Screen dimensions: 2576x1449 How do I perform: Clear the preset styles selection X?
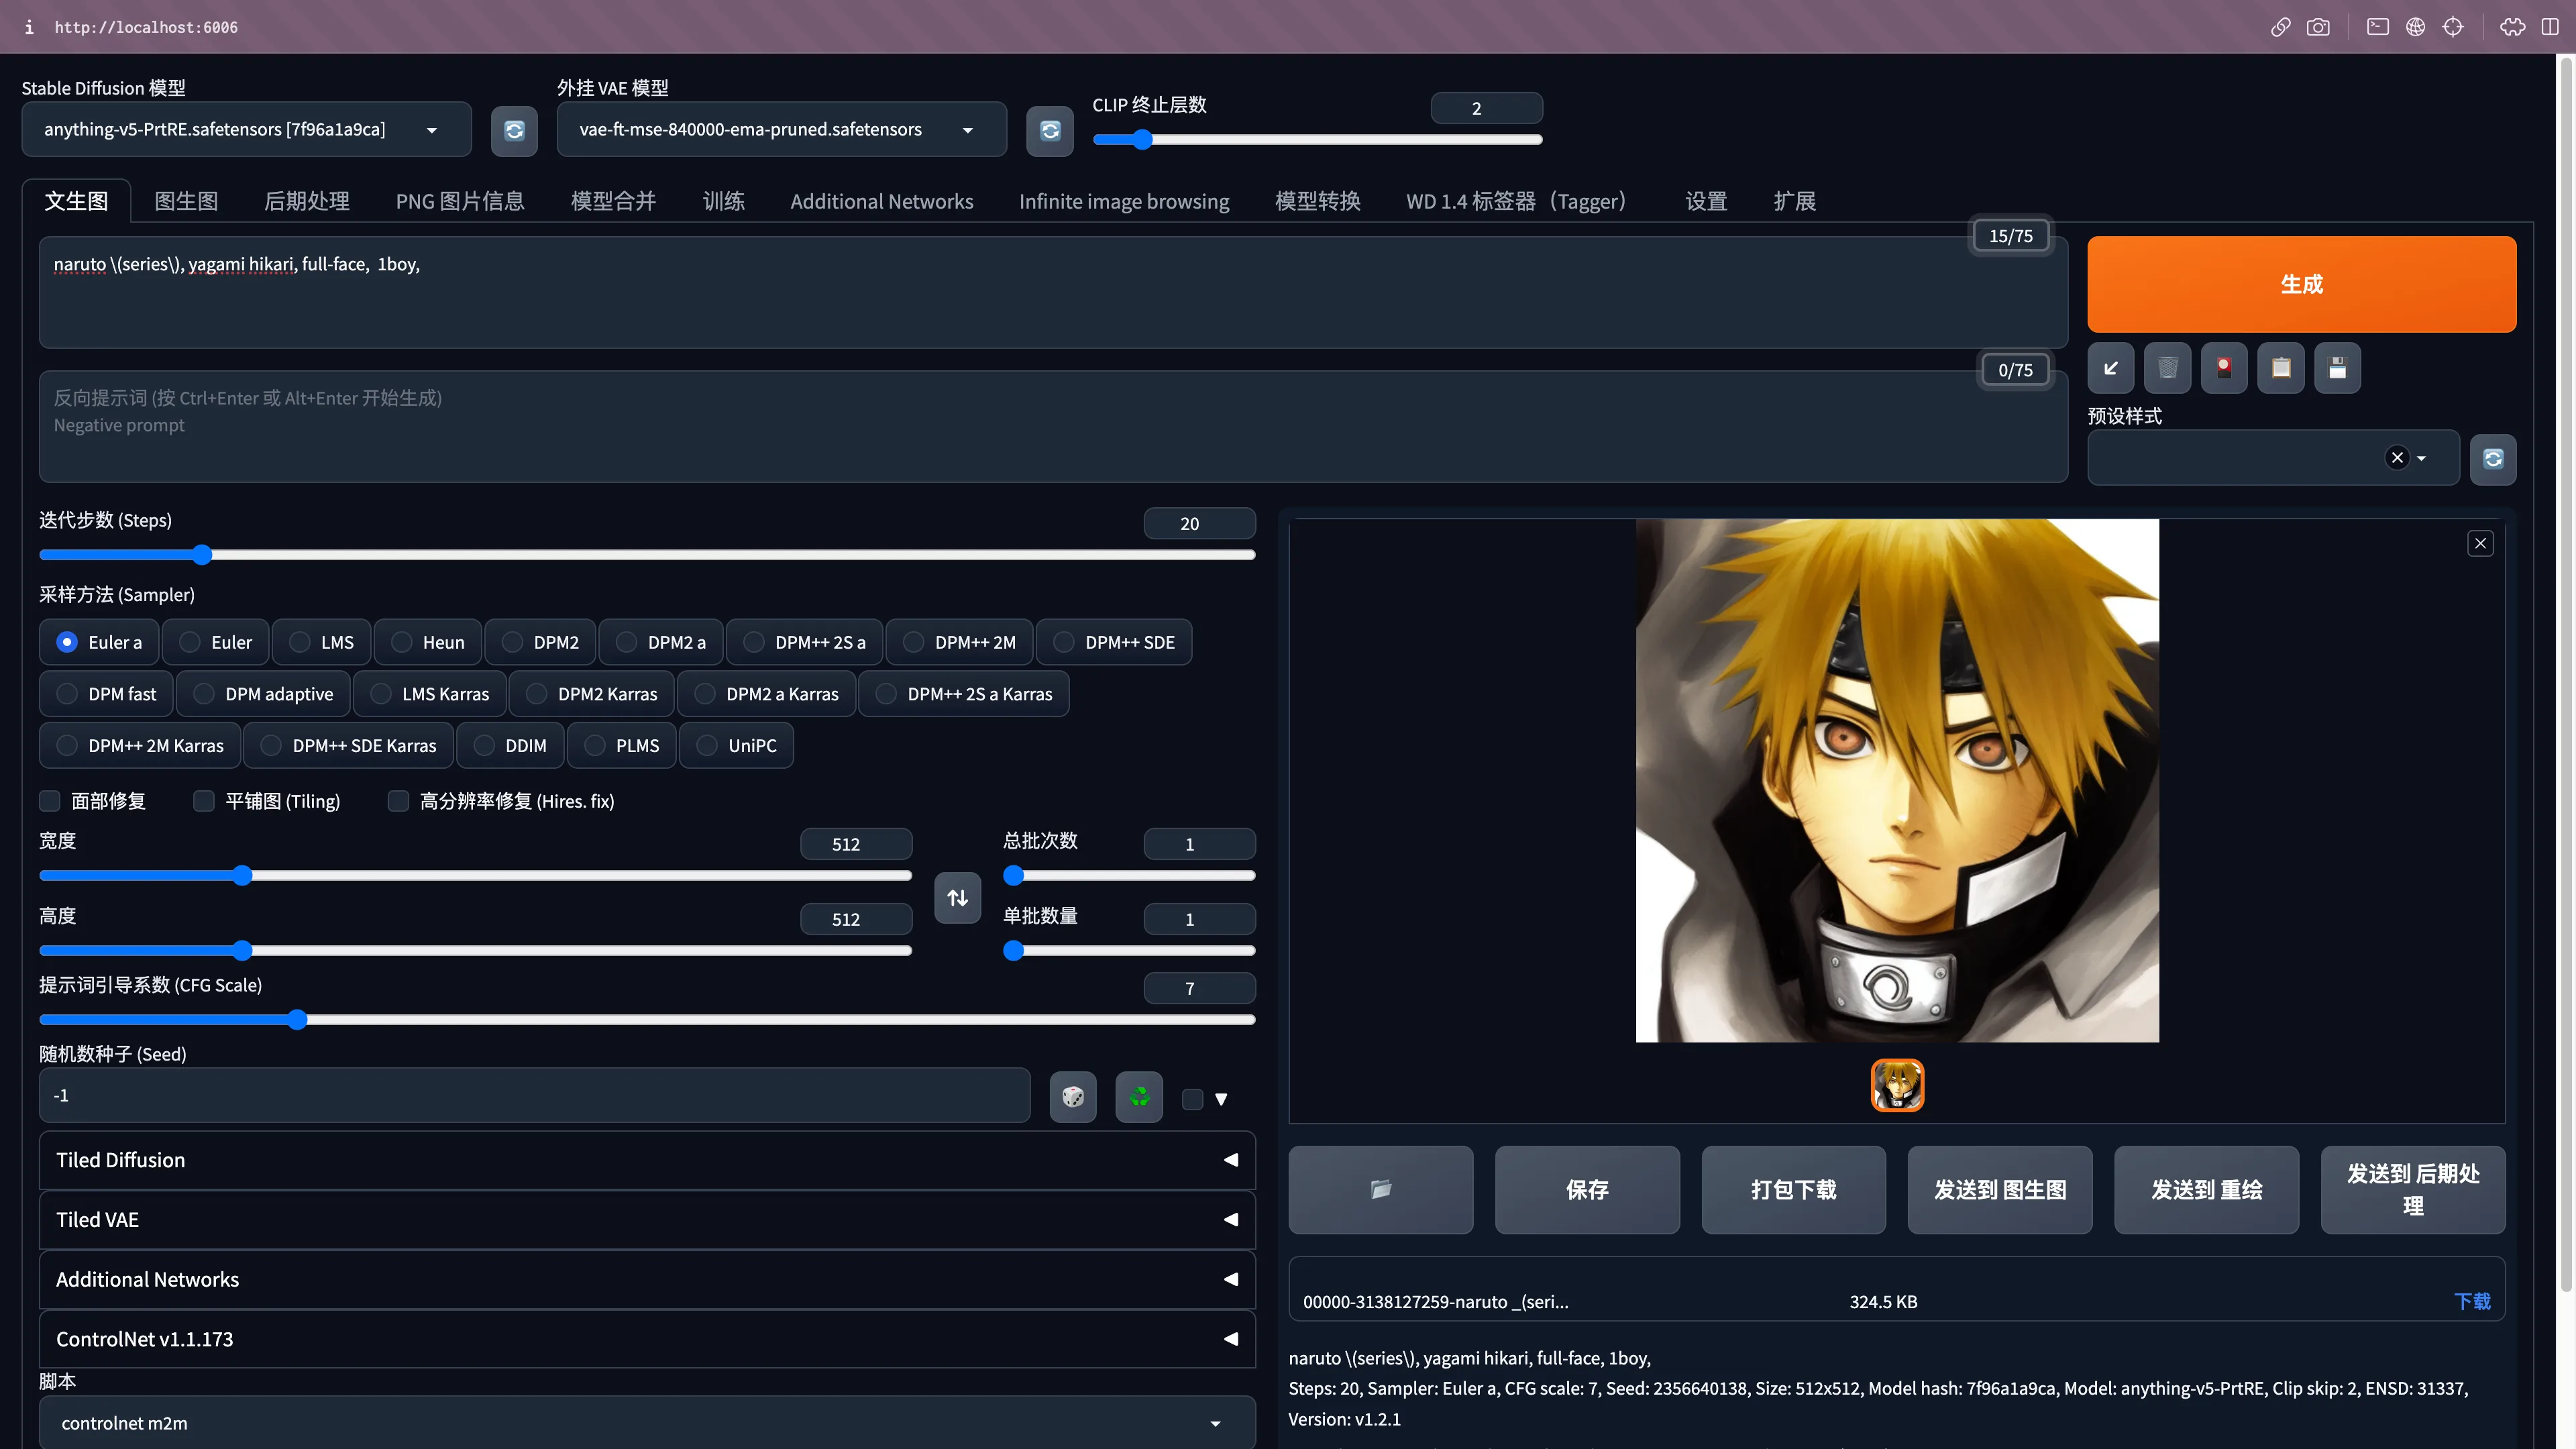(x=2397, y=458)
